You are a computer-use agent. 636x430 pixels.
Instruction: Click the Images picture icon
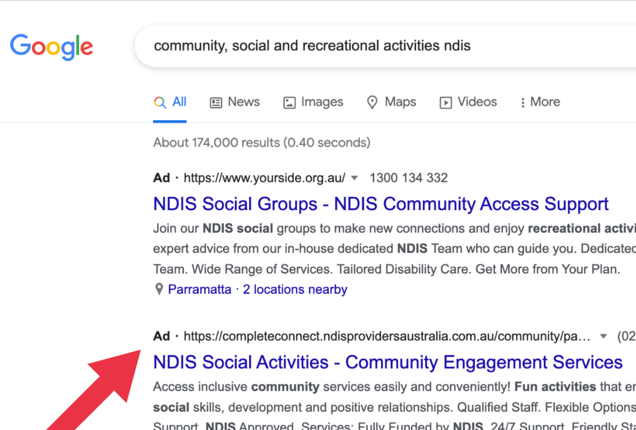[x=289, y=103]
